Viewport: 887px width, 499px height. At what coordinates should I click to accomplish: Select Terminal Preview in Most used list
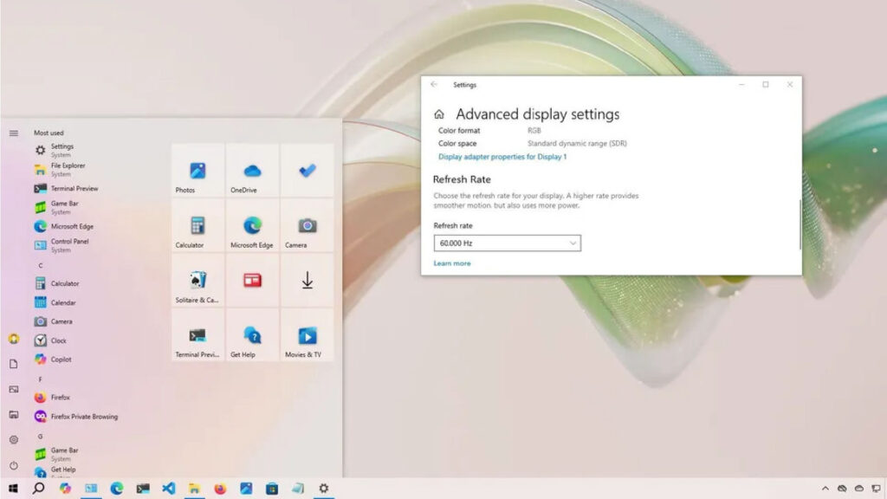(74, 189)
